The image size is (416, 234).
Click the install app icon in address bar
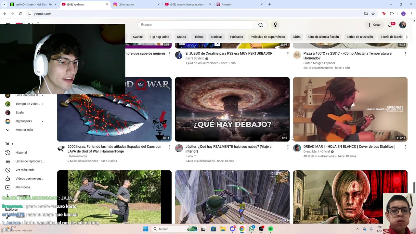(x=366, y=14)
